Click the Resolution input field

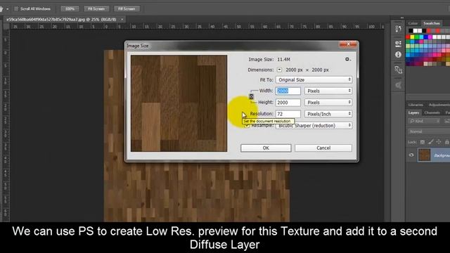pos(288,114)
